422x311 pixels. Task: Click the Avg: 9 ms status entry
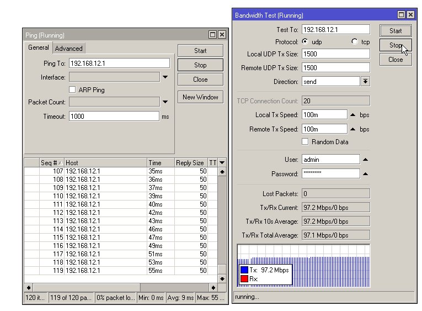tap(180, 298)
